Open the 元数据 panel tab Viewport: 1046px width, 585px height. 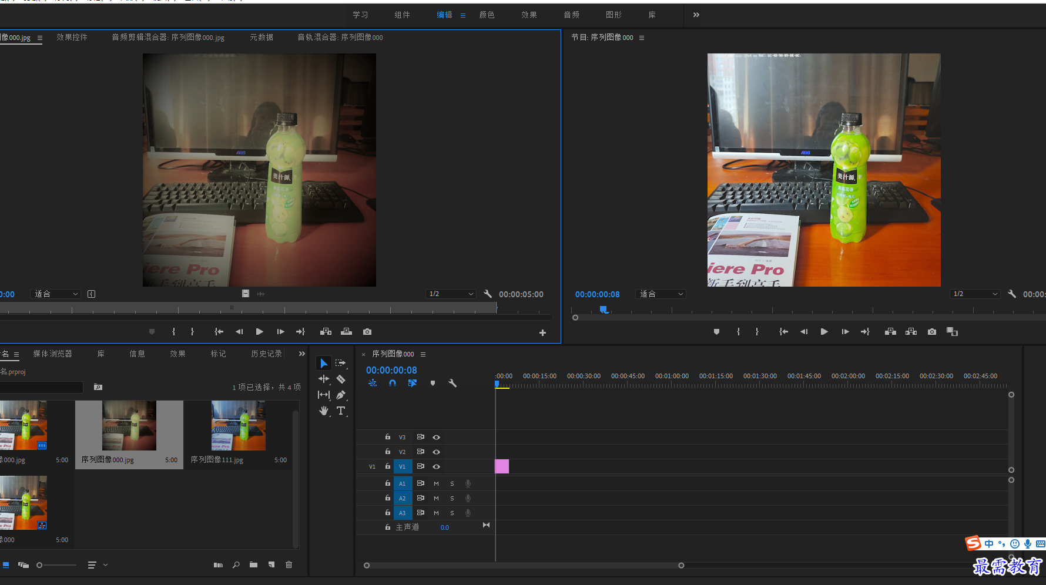261,37
